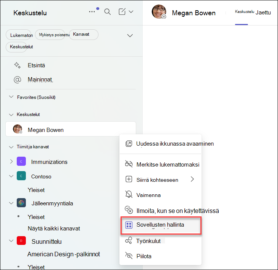Open Yleiset channel under Jälleenmyyntiala
Viewport: 278px width, 270px height.
(x=36, y=217)
